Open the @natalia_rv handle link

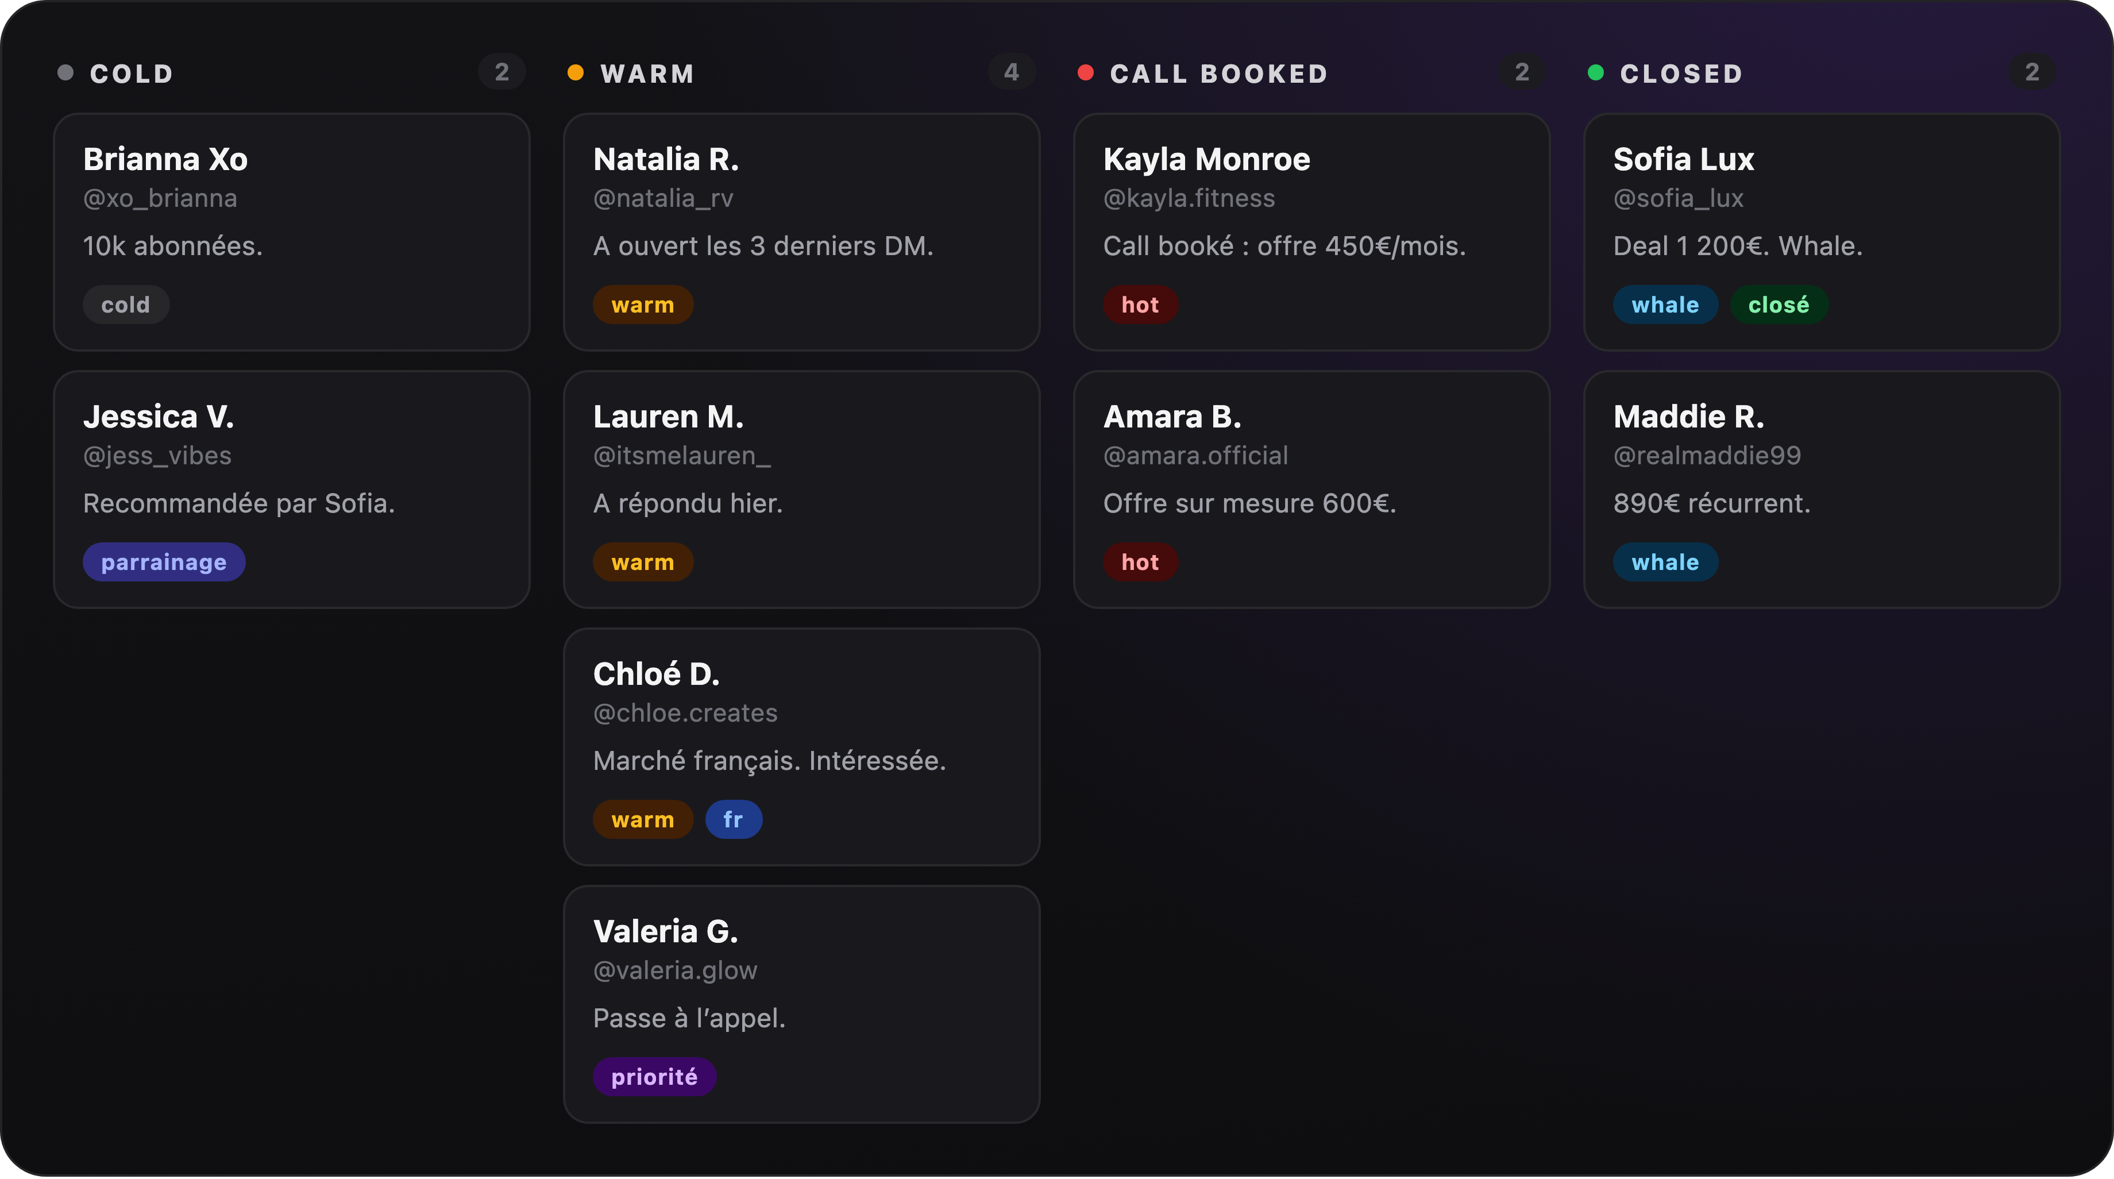tap(663, 199)
